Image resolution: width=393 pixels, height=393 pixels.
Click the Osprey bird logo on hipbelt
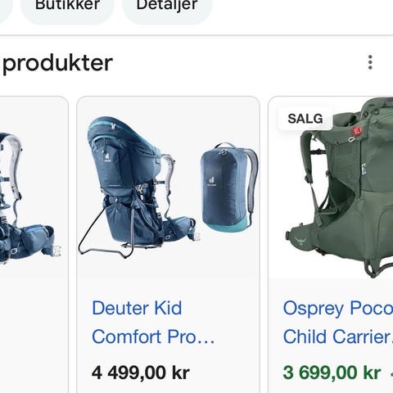(300, 241)
